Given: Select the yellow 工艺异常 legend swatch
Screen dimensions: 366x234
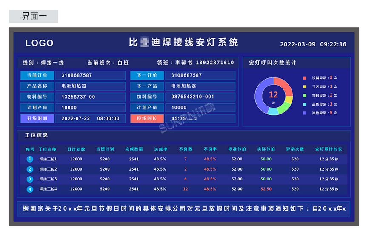Looking at the screenshot, I should (305, 87).
